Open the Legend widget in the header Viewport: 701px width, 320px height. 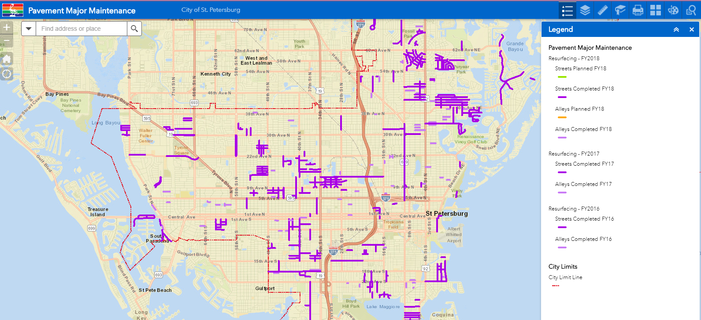[x=567, y=10]
